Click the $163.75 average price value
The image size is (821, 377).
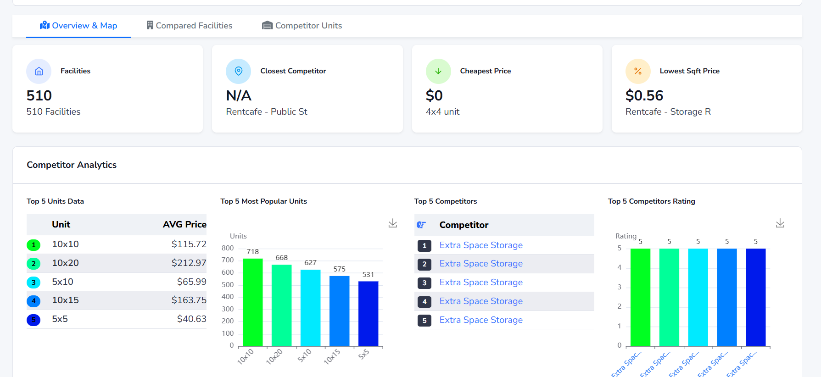click(189, 300)
